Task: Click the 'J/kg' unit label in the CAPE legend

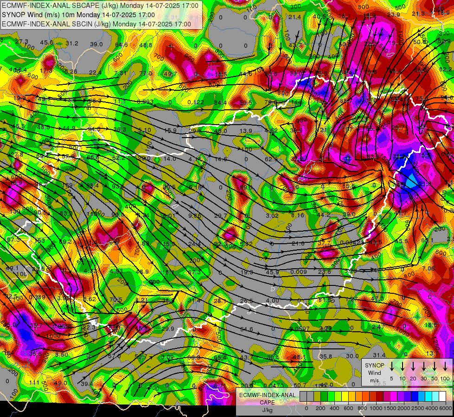Action: click(x=267, y=410)
